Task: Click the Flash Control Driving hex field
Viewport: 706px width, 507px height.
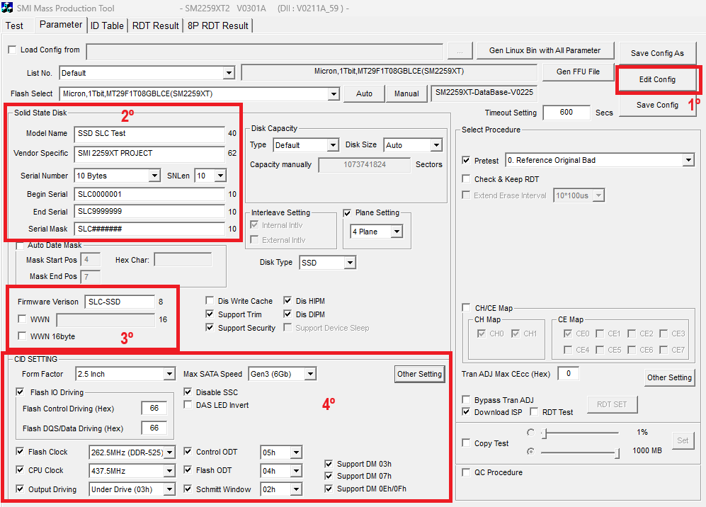Action: point(154,408)
